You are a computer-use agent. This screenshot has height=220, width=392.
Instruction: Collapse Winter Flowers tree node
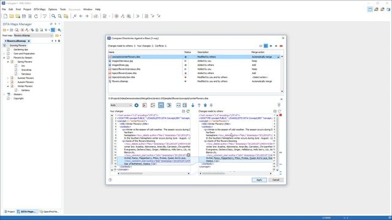point(8,86)
